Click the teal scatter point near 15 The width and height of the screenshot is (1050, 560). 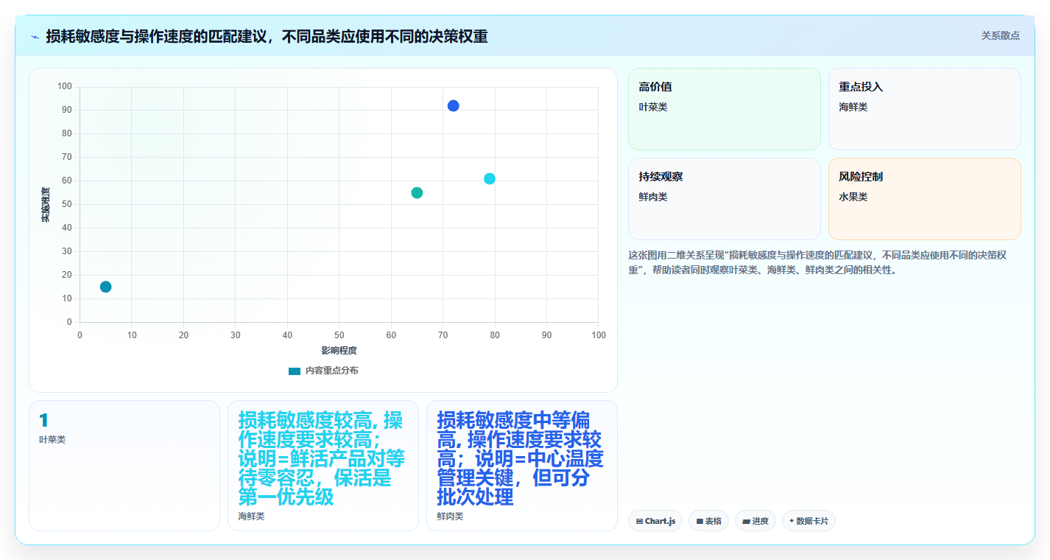click(x=105, y=287)
